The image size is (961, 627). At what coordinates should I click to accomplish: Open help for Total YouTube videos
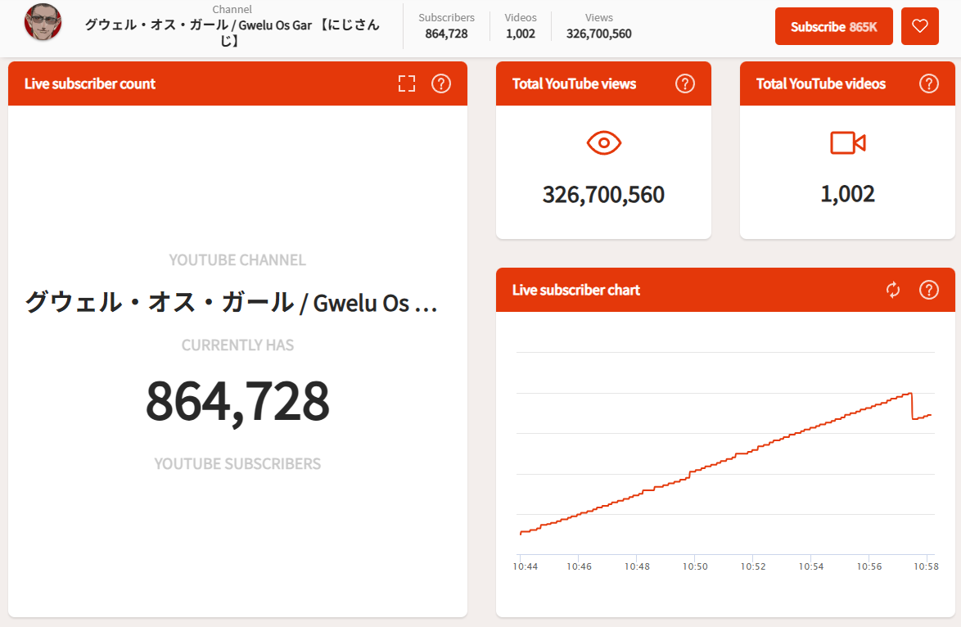click(929, 83)
